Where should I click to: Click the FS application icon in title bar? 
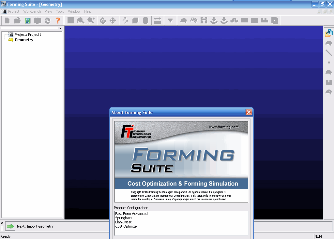tap(3, 4)
